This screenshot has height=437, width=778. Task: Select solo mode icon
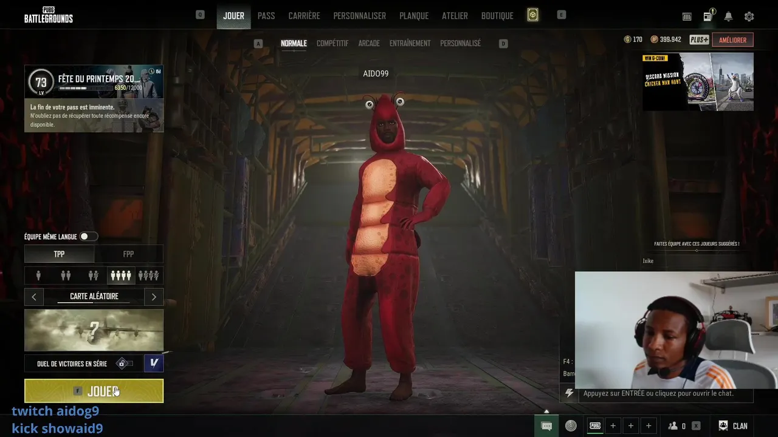pyautogui.click(x=38, y=276)
